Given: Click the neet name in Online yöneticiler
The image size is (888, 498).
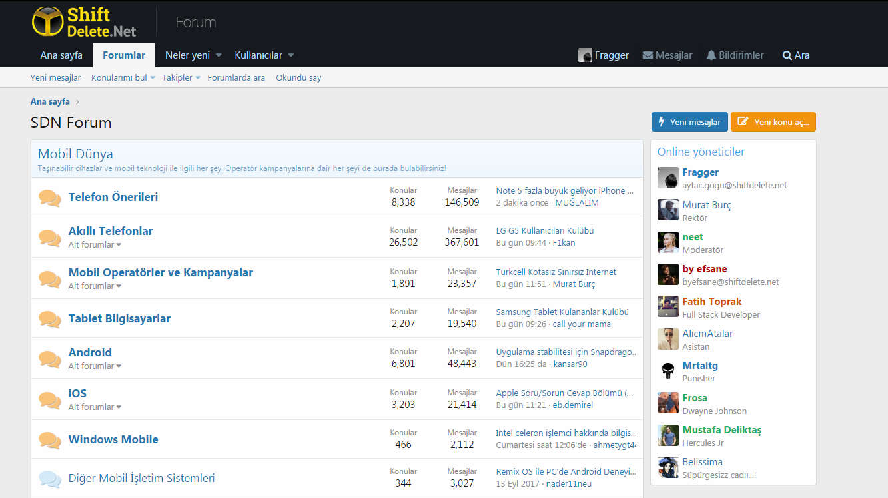Looking at the screenshot, I should [x=693, y=237].
